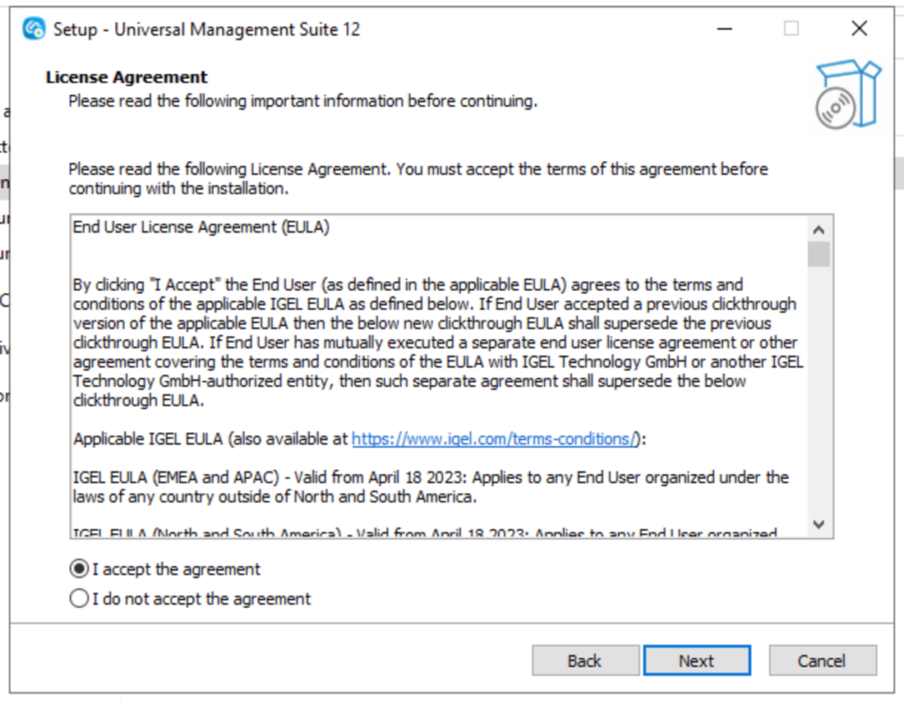
Task: Abort setup with the Cancel button
Action: tap(822, 661)
